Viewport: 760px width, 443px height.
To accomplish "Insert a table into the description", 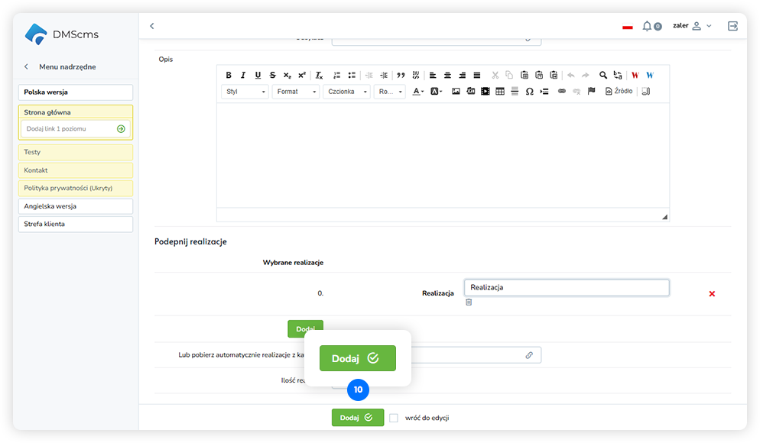I will (x=500, y=92).
